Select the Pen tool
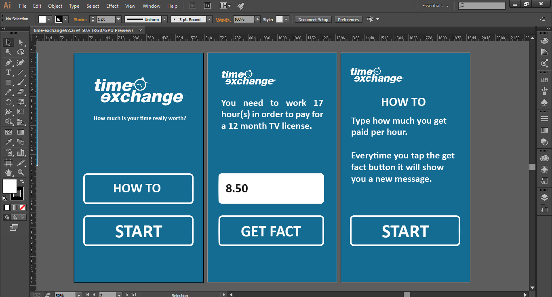Screen dimensions: 552x297 8,63
